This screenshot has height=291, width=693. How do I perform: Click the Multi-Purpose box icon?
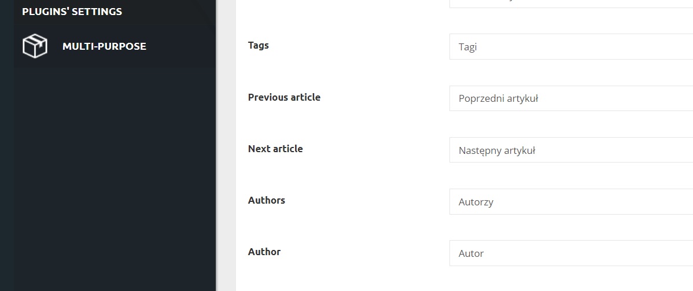(x=35, y=46)
